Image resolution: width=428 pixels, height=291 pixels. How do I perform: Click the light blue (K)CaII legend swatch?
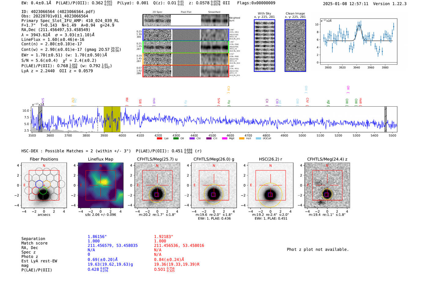point(258,138)
